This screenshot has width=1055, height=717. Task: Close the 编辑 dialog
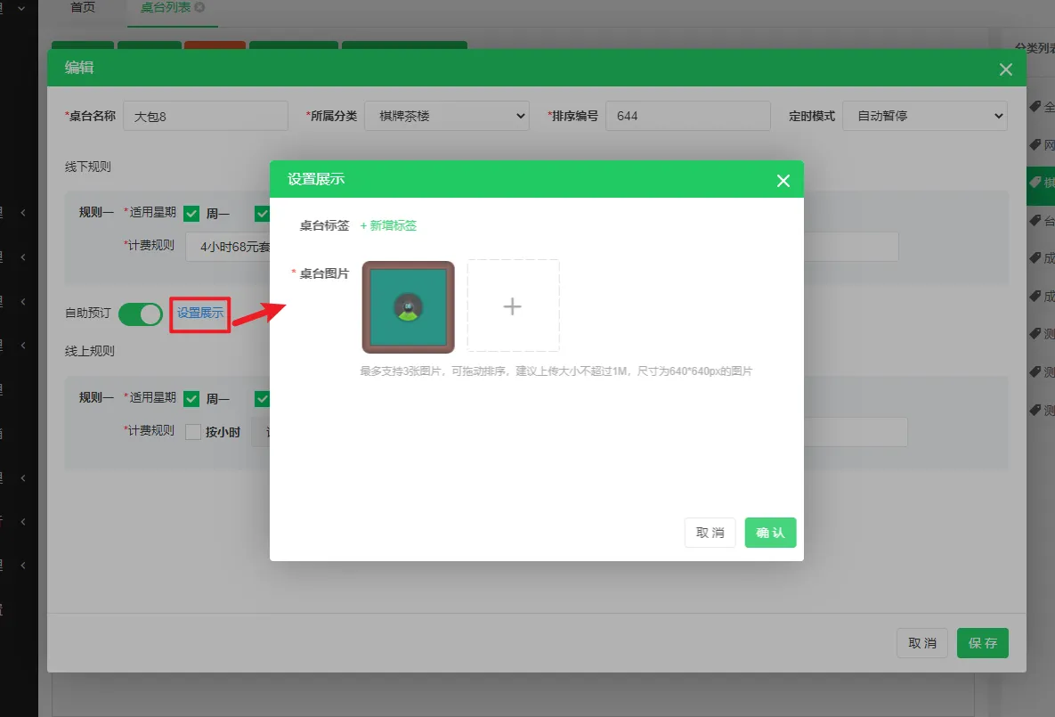click(x=1006, y=69)
